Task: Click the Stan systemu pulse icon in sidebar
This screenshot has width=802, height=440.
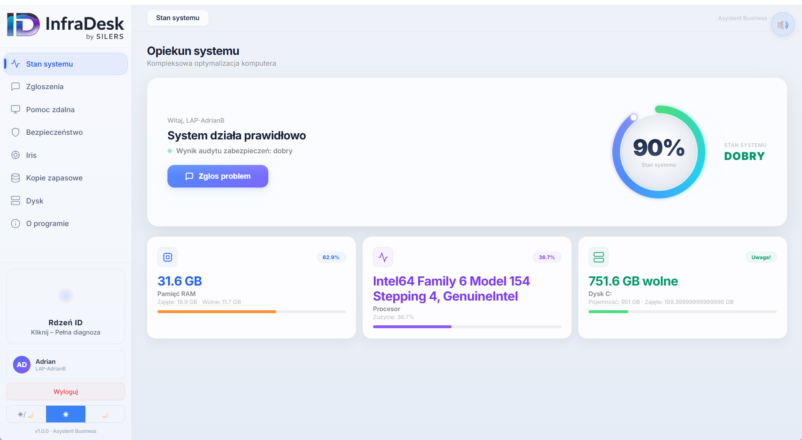Action: pyautogui.click(x=15, y=64)
